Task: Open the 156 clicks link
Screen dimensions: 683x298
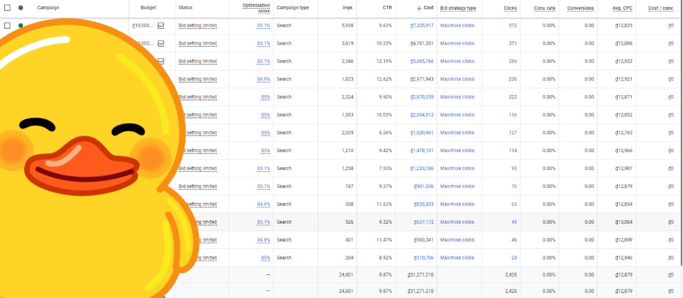Action: tap(513, 115)
